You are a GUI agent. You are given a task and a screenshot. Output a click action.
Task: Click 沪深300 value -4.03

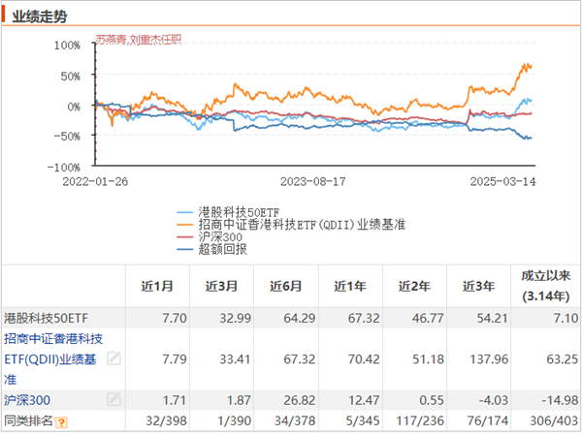(x=494, y=400)
